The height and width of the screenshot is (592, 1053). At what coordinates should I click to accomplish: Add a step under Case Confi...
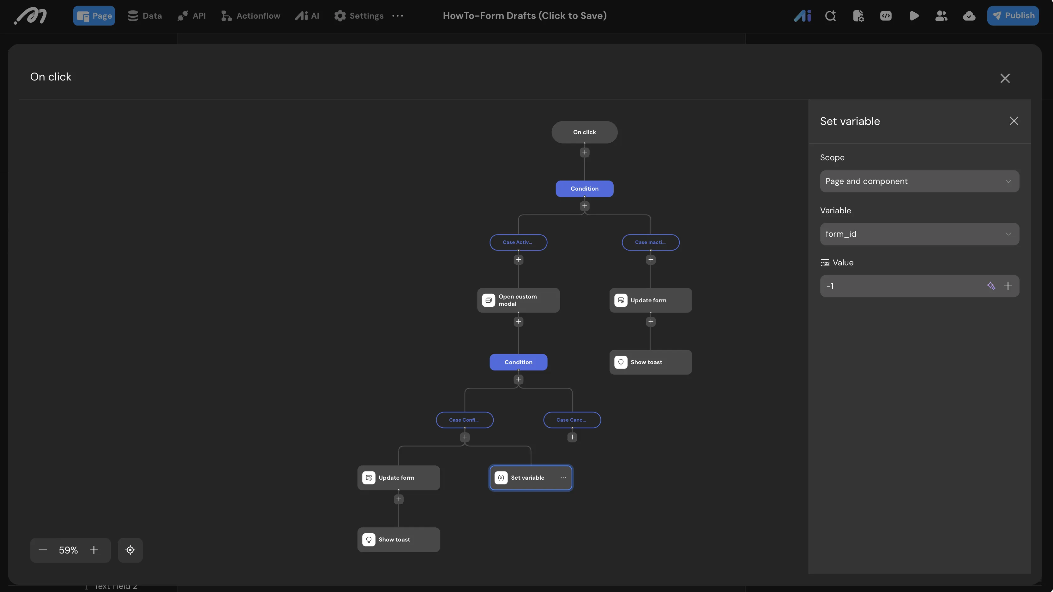tap(465, 437)
